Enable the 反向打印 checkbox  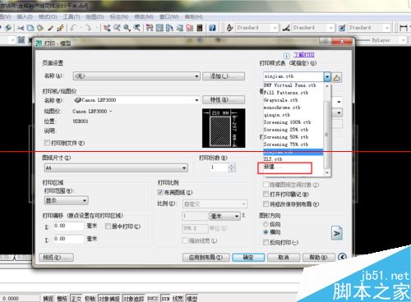point(266,242)
